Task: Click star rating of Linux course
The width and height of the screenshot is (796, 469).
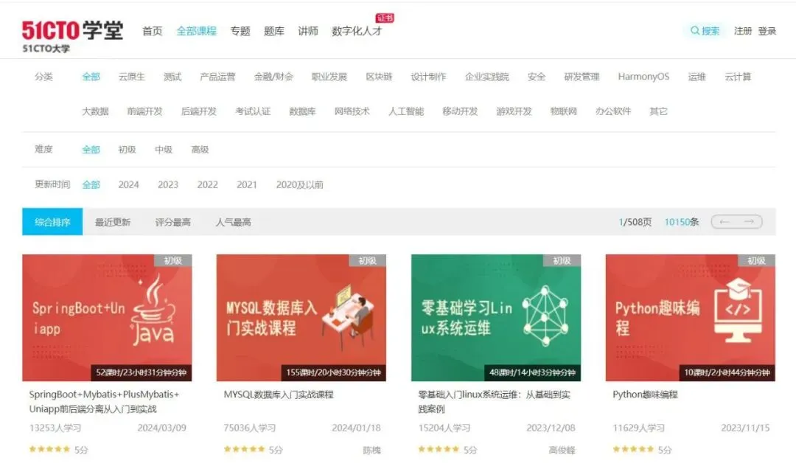Action: [439, 449]
